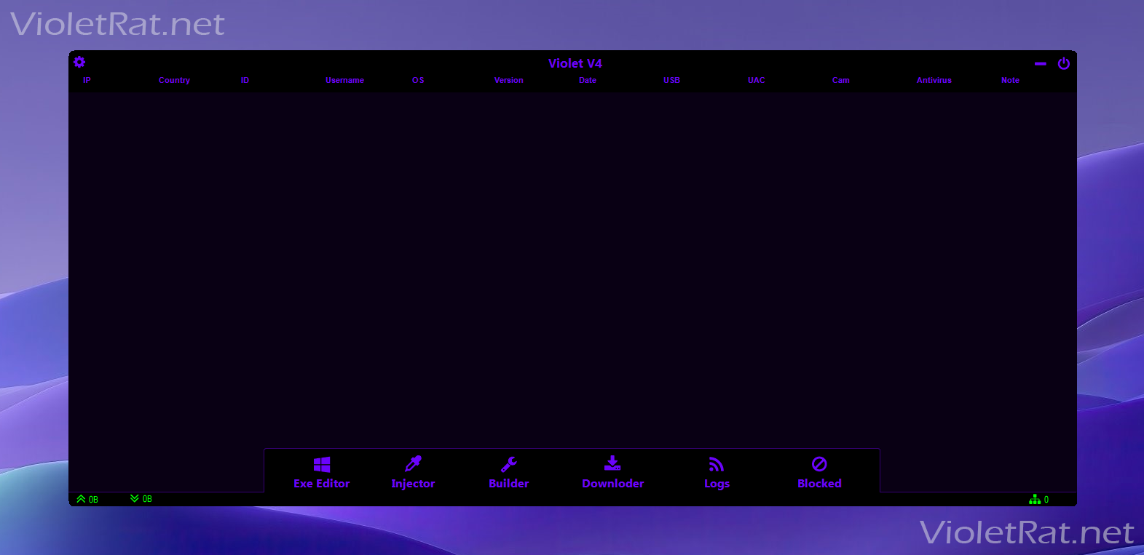Select the ID column header
Screen dimensions: 1144x555
pos(245,80)
